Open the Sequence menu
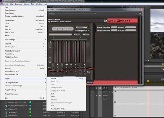 18,4
